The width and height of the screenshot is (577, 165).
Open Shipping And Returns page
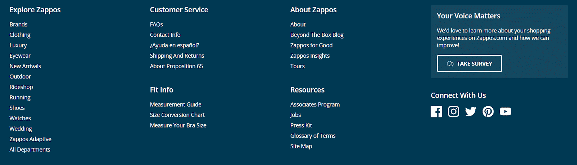click(177, 56)
